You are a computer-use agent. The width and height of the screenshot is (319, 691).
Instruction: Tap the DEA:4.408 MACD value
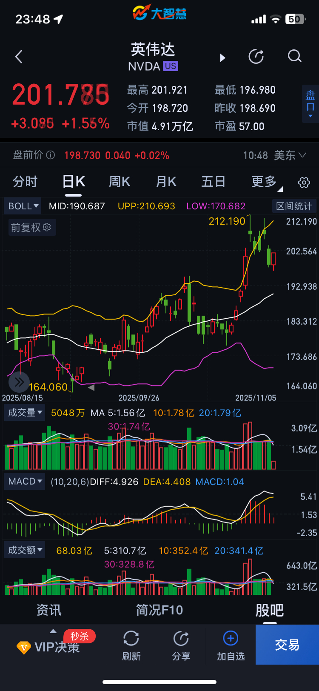(167, 482)
